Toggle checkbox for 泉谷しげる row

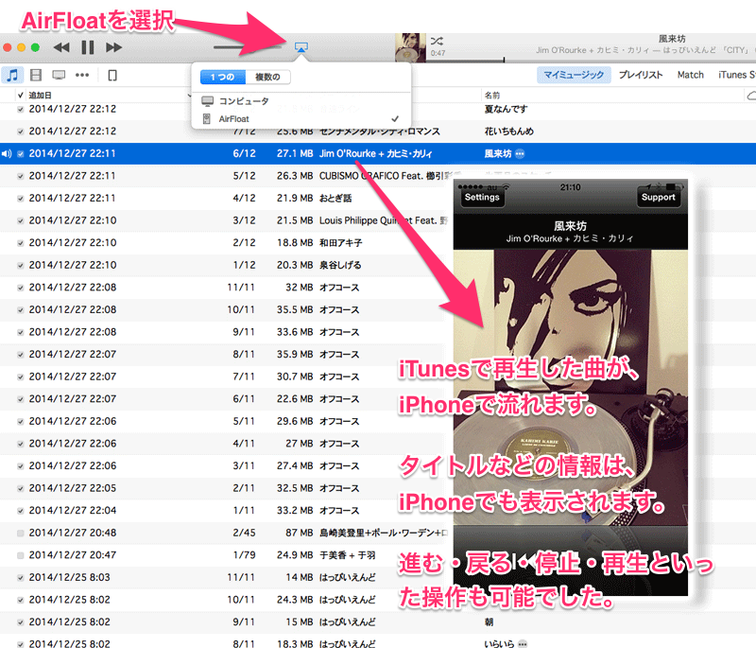tap(20, 266)
